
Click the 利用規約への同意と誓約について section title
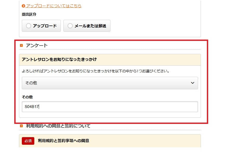click(58, 126)
